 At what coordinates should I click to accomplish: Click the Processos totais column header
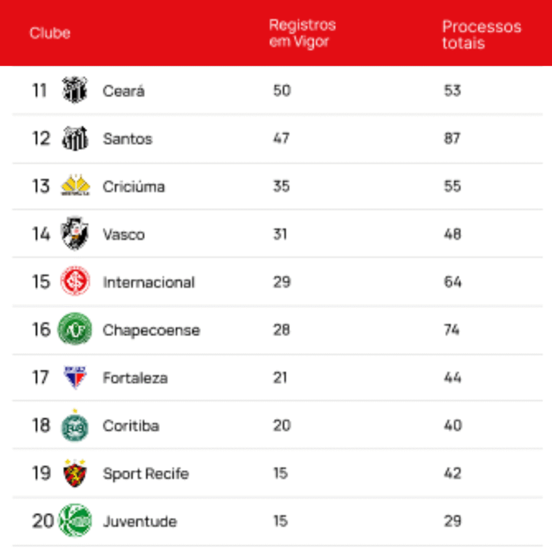coord(481,34)
